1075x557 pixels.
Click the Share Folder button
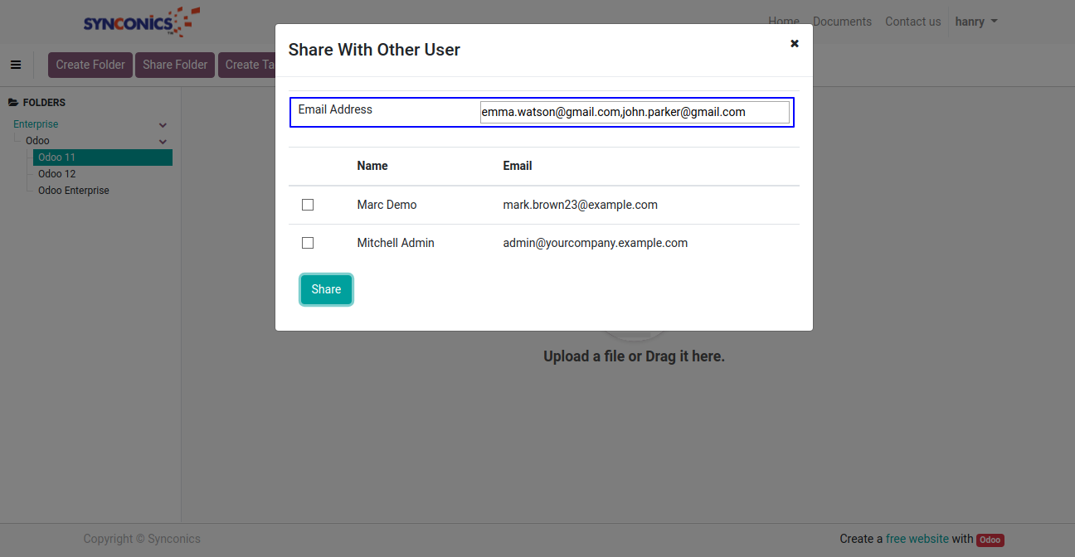(x=175, y=65)
